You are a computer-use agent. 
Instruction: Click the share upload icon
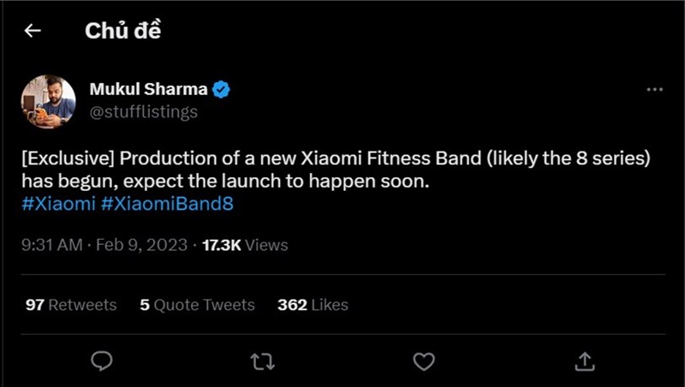585,361
